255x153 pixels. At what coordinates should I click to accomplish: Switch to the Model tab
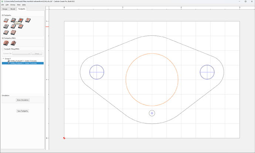[13, 9]
